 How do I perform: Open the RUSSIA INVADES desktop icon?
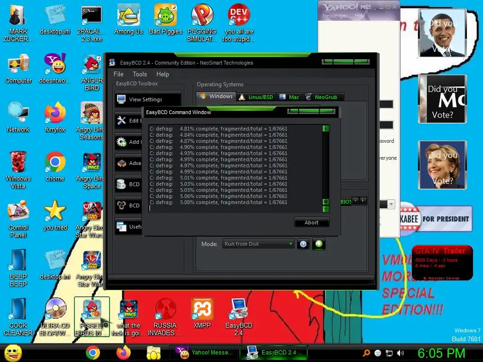[165, 317]
